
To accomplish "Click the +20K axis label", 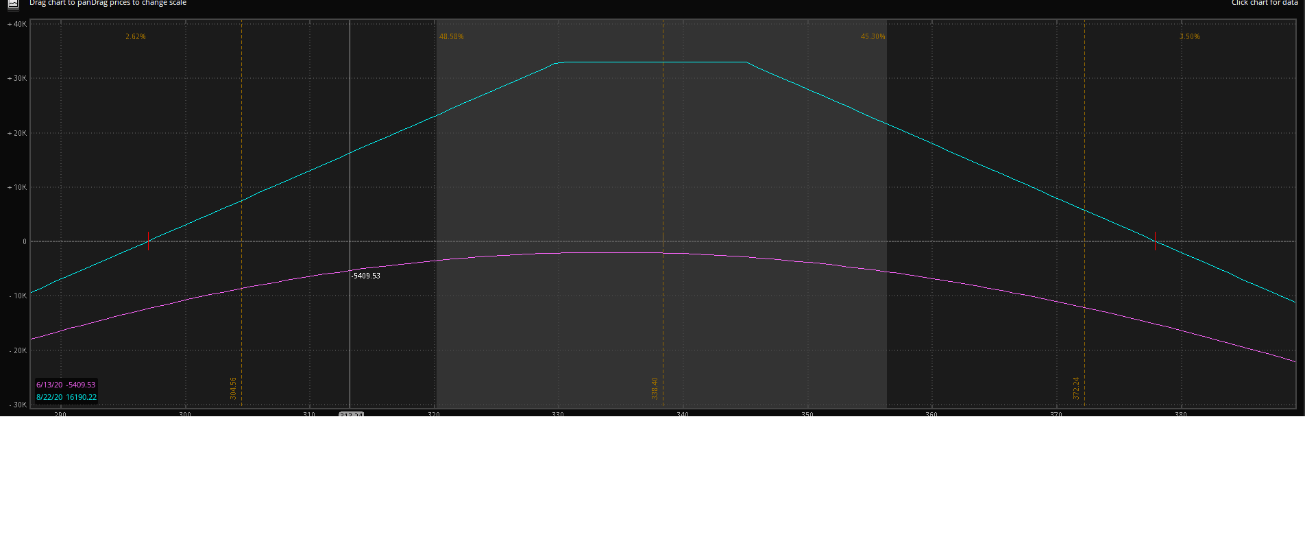I will (x=17, y=133).
